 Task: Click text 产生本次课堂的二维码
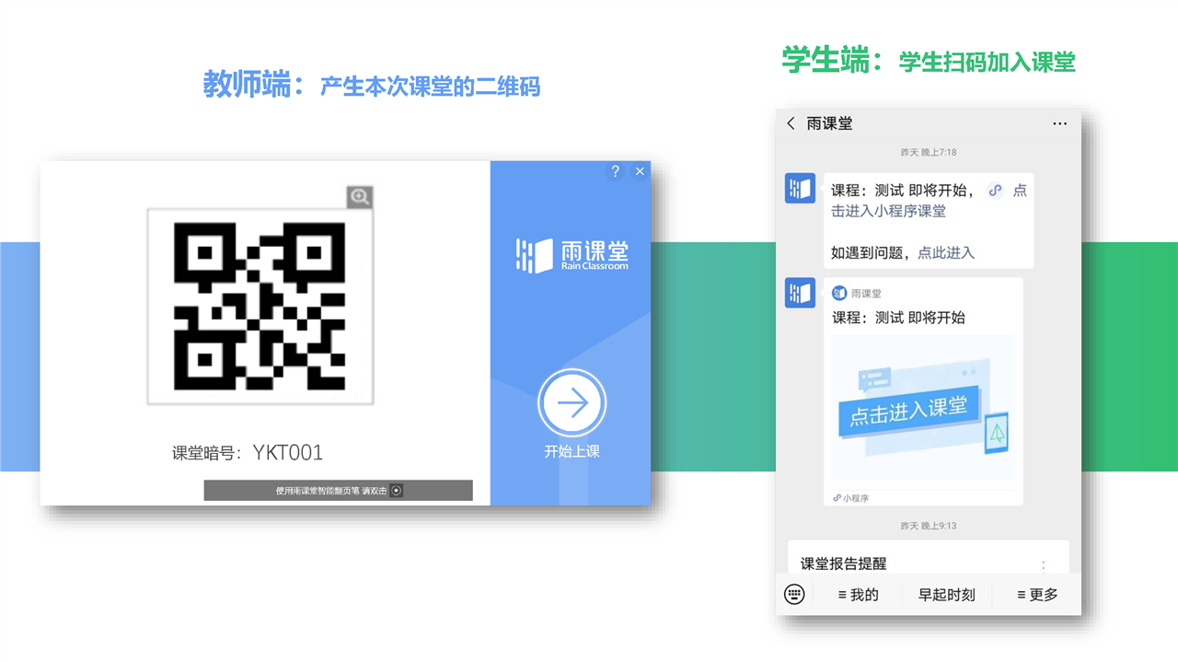click(430, 87)
